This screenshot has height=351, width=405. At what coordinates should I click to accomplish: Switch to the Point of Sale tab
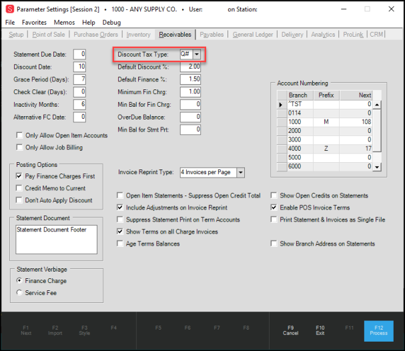49,34
